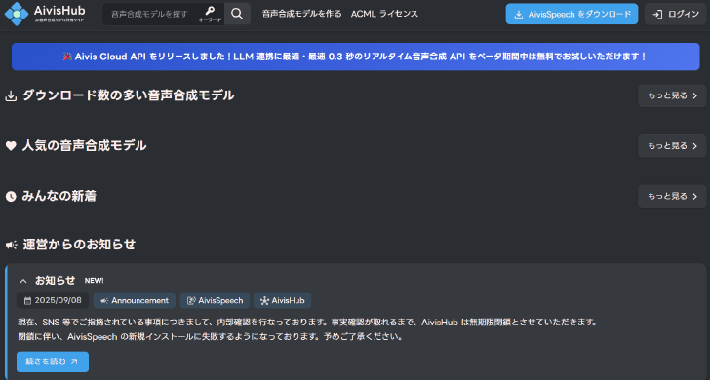Viewport: 710px width, 380px height.
Task: Open 音声合成モデルを作る menu link
Action: pos(301,14)
